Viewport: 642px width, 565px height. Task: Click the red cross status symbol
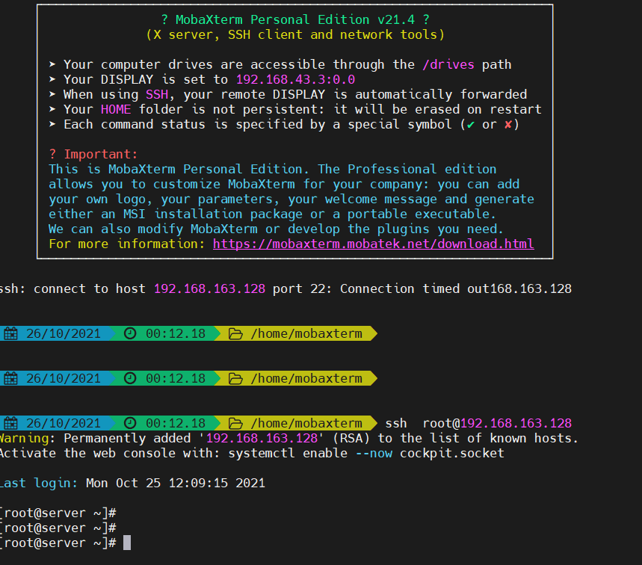pyautogui.click(x=508, y=125)
